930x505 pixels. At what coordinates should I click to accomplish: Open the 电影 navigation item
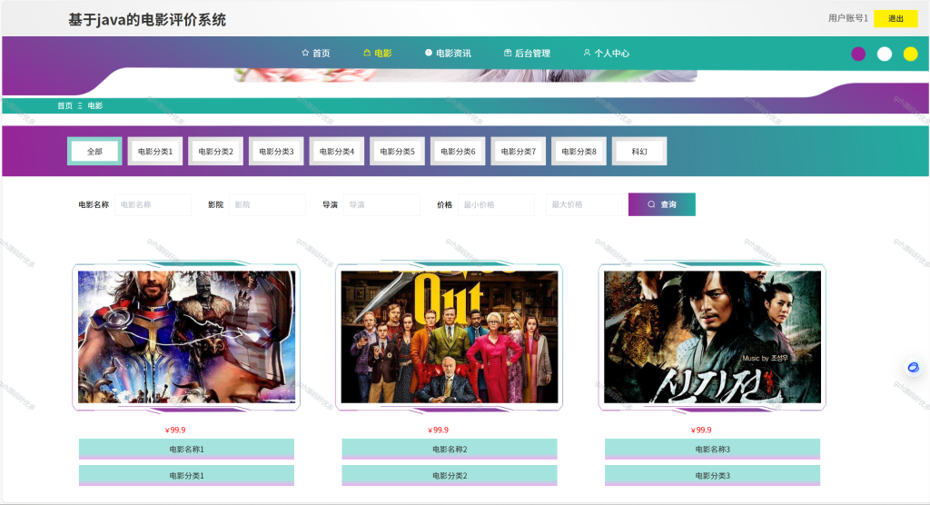tap(377, 54)
